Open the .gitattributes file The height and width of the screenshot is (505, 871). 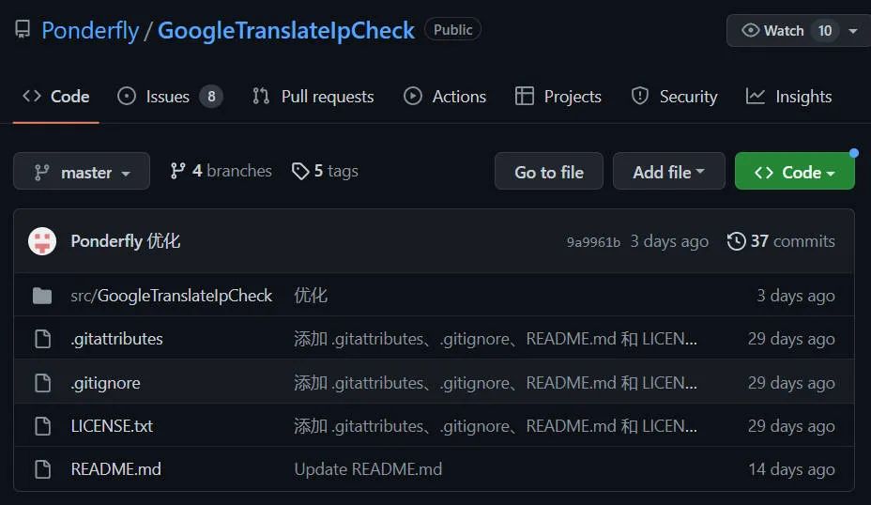click(x=116, y=339)
